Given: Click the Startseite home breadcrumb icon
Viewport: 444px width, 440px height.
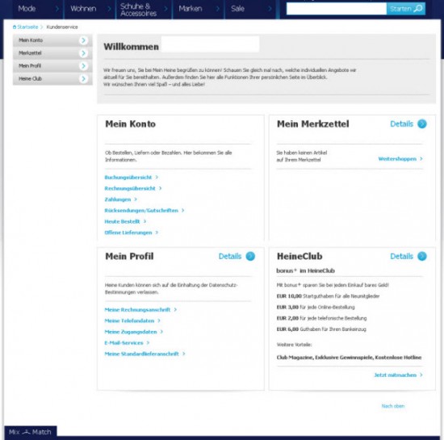Looking at the screenshot, I should click(15, 27).
